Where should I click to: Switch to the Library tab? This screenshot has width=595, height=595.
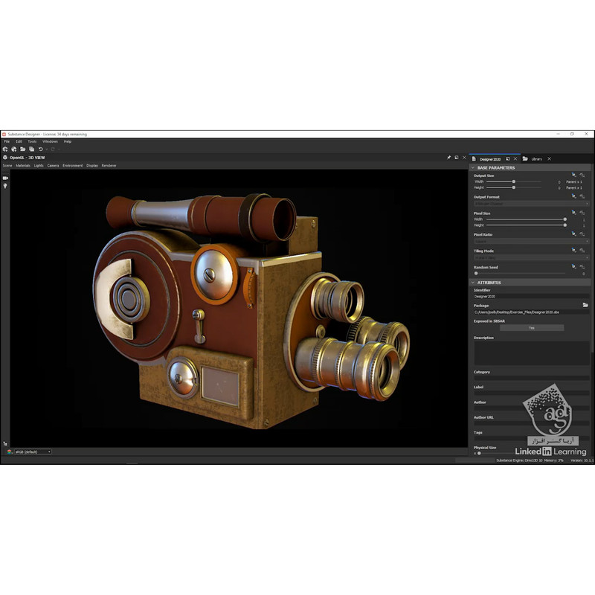535,158
